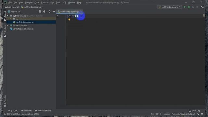This screenshot has width=208, height=117.
Task: Toggle the Structure side tab
Action: [x=5, y=31]
